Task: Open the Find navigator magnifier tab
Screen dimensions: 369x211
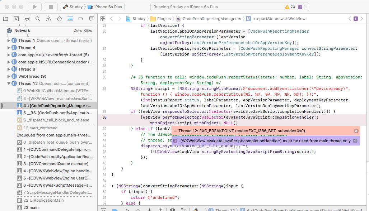Action: (38, 19)
